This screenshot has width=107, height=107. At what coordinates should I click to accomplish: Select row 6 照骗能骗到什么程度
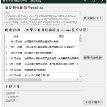click(x=42, y=70)
